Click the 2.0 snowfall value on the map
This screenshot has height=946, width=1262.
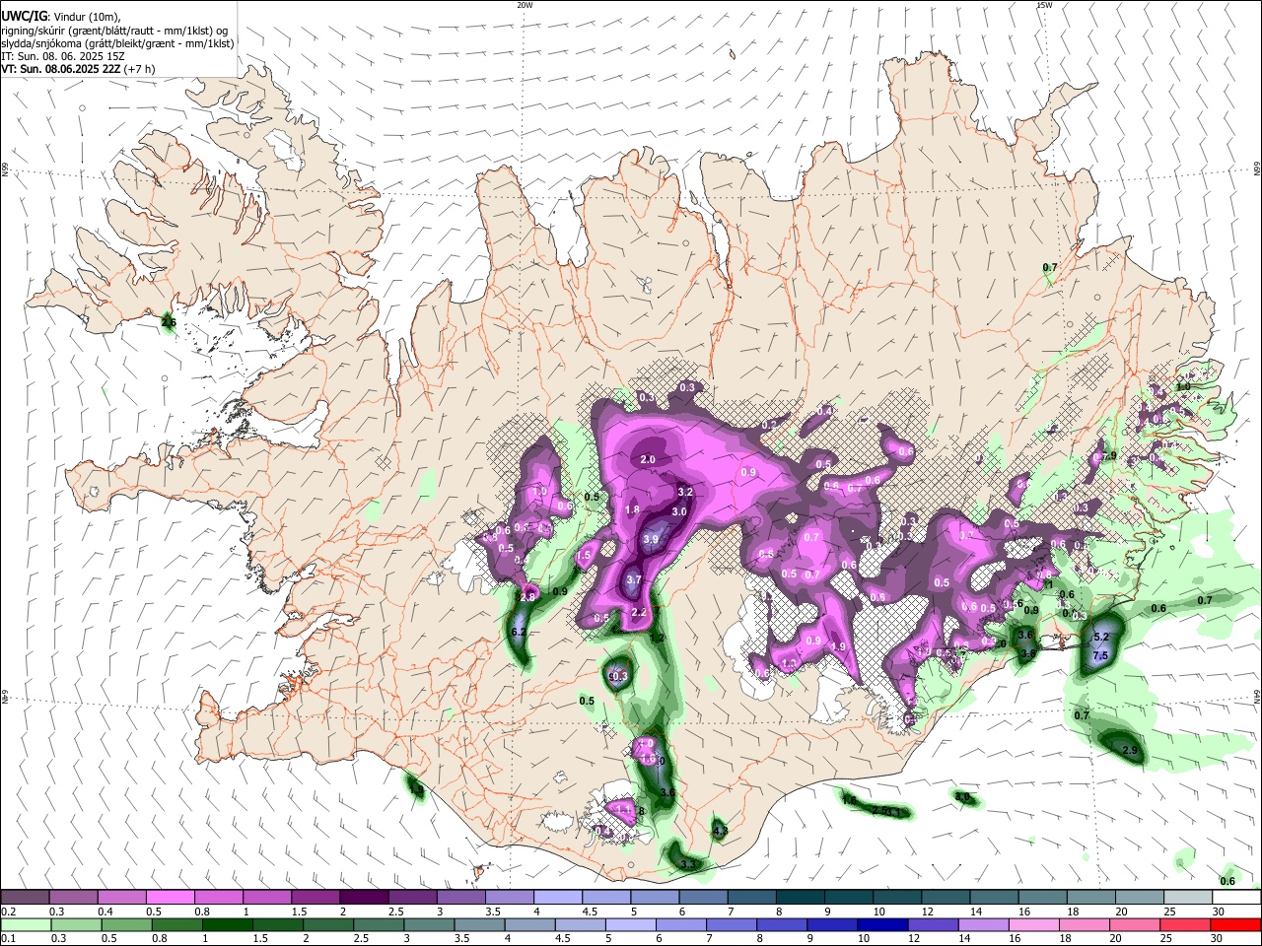tap(648, 460)
